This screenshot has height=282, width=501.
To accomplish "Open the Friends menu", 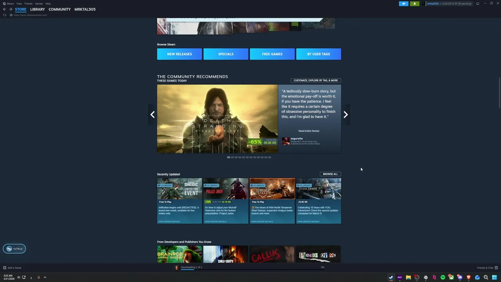I will point(29,4).
